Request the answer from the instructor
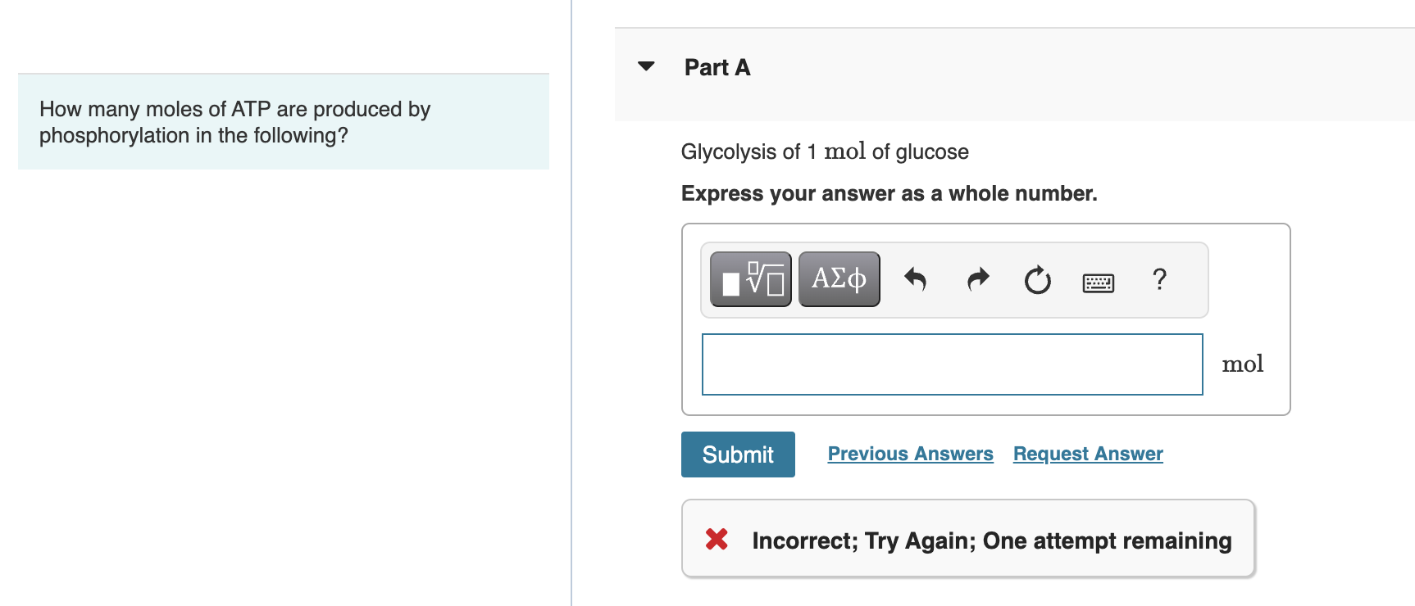Screen dimensions: 1415x606 1087,454
